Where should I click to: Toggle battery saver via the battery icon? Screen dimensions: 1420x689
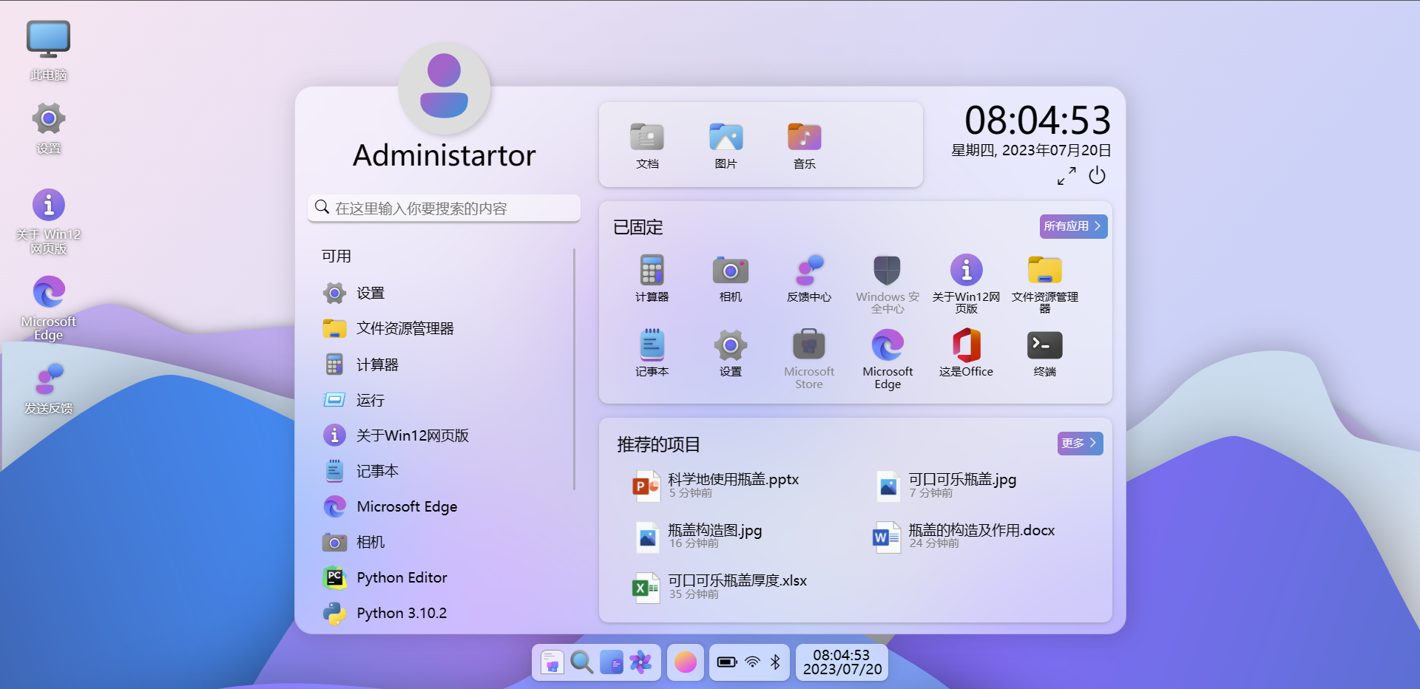[726, 662]
